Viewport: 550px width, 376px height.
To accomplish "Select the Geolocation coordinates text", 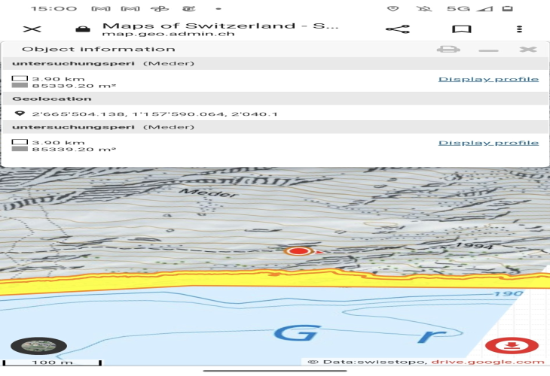I will pyautogui.click(x=155, y=114).
